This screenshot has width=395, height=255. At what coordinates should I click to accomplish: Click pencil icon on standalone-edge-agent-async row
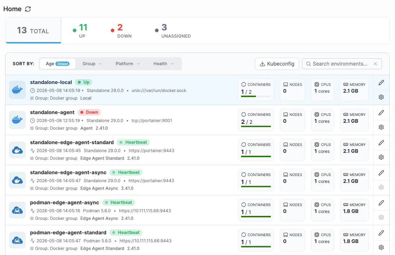pyautogui.click(x=381, y=173)
